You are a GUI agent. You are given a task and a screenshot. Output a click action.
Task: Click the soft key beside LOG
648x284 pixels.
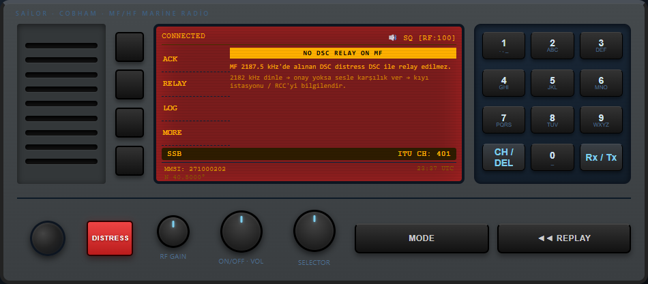130,123
